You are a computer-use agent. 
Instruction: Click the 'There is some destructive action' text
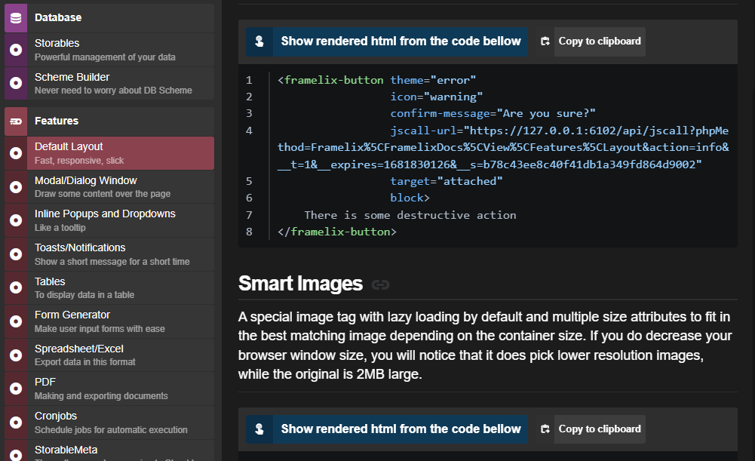(410, 215)
